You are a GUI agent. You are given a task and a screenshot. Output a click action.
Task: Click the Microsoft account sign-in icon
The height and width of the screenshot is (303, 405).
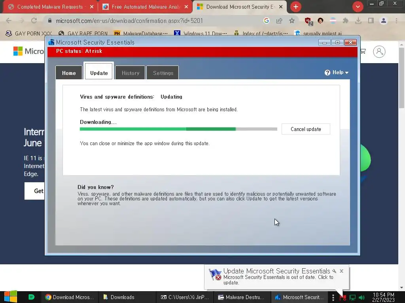pos(379,52)
